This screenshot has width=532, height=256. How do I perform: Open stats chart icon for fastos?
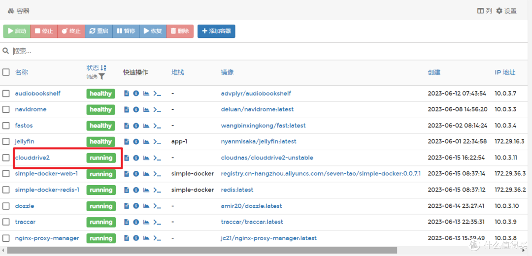coord(146,126)
